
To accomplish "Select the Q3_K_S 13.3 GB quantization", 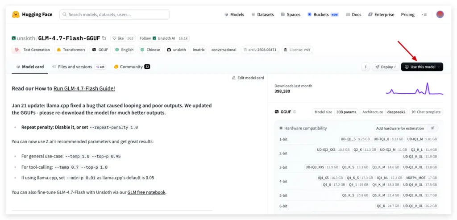I will tap(355, 167).
